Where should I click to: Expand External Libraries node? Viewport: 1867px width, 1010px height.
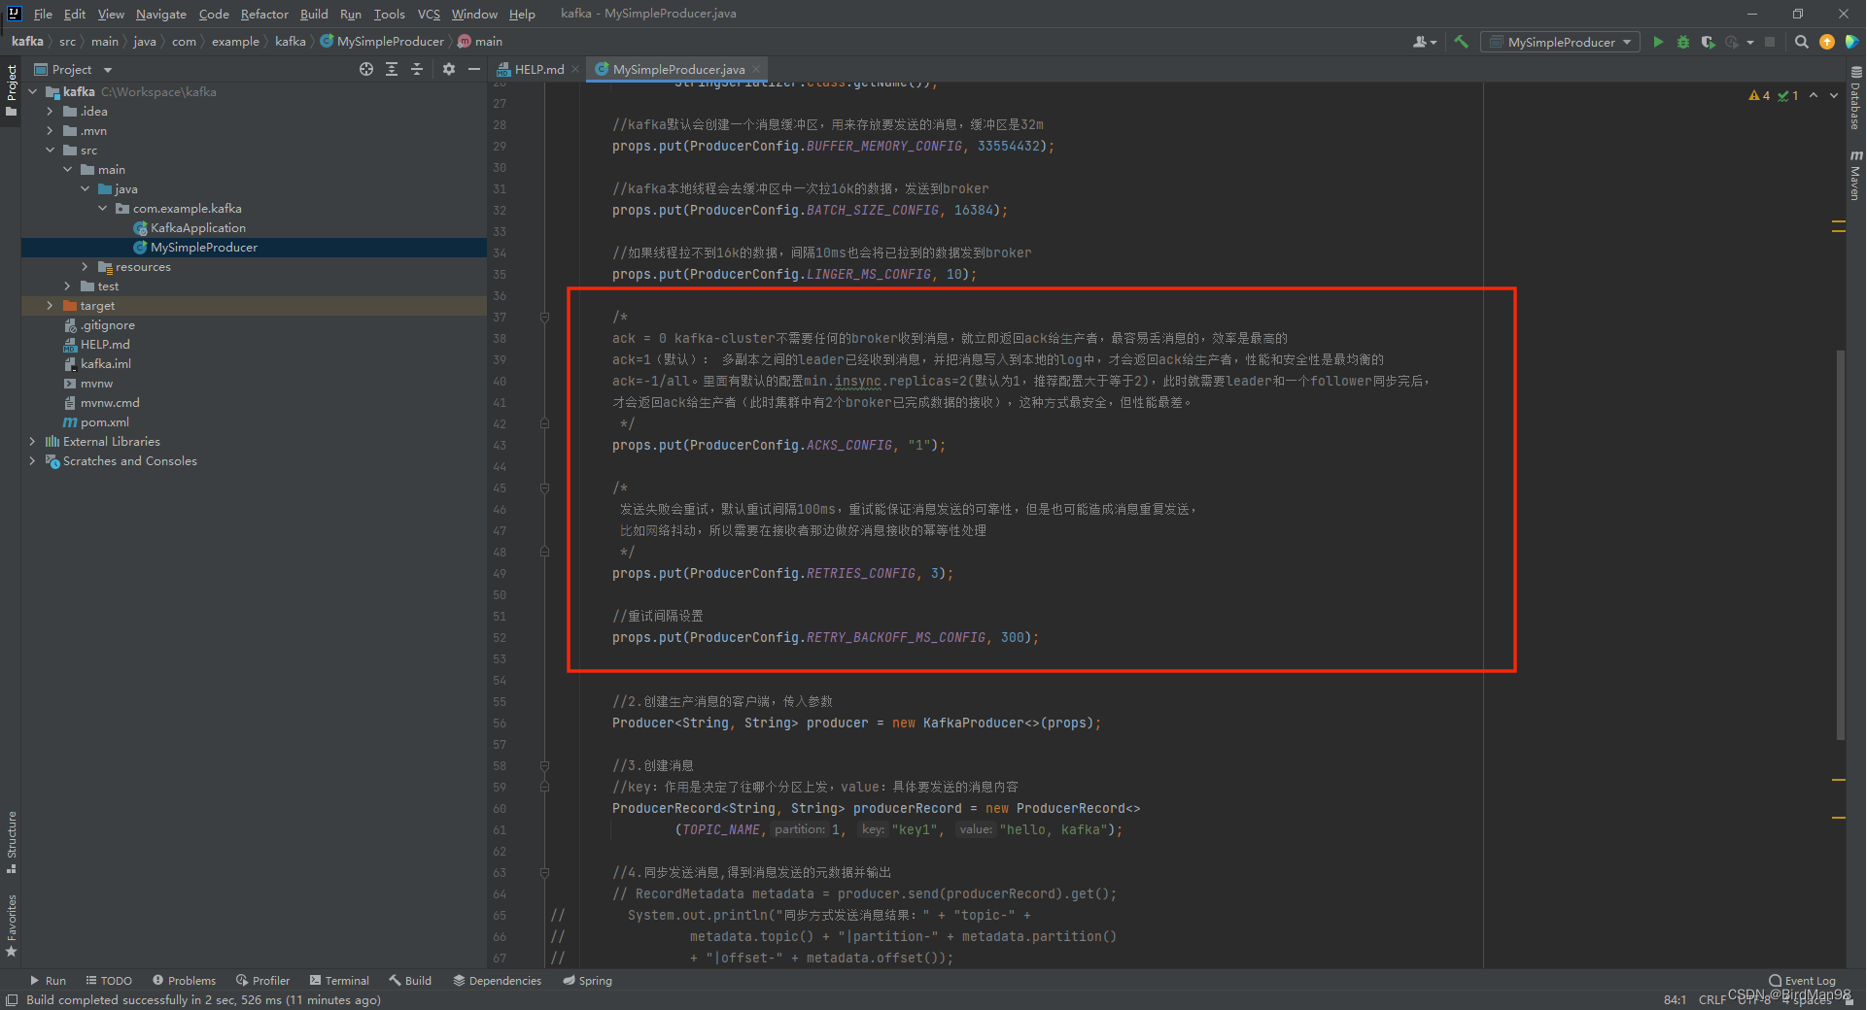[32, 442]
